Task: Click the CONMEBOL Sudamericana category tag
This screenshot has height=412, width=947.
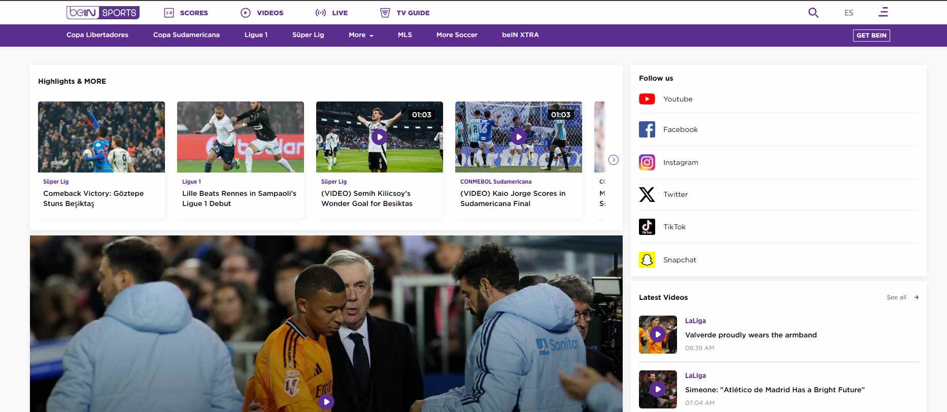Action: point(496,182)
